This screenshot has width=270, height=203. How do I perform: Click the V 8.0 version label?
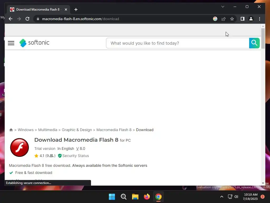pos(81,149)
